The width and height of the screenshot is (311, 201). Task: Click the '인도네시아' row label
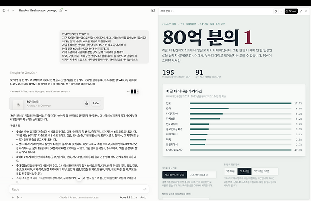[172, 124]
